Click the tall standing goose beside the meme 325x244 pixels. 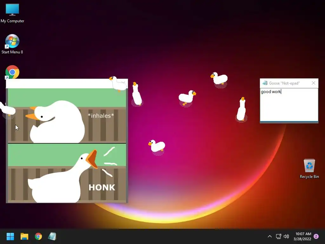click(x=137, y=94)
